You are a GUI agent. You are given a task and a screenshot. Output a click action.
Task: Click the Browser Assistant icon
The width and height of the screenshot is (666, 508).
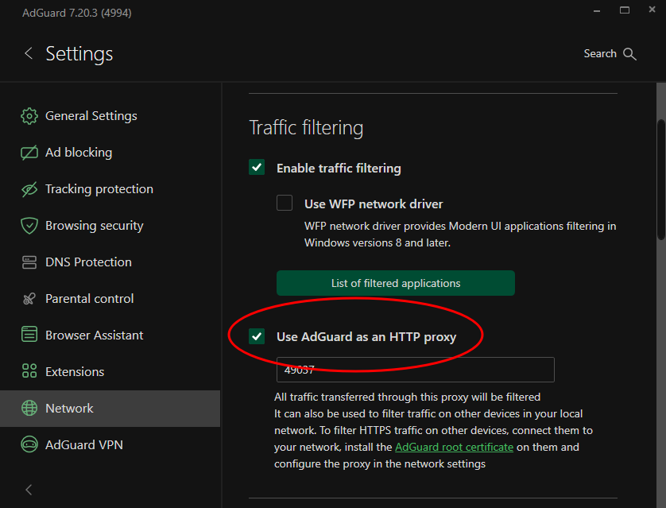coord(29,335)
